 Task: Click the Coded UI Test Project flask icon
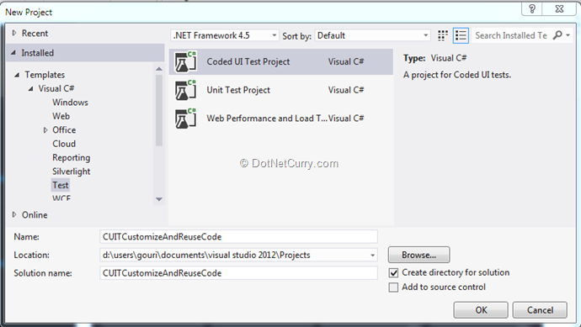pyautogui.click(x=185, y=61)
